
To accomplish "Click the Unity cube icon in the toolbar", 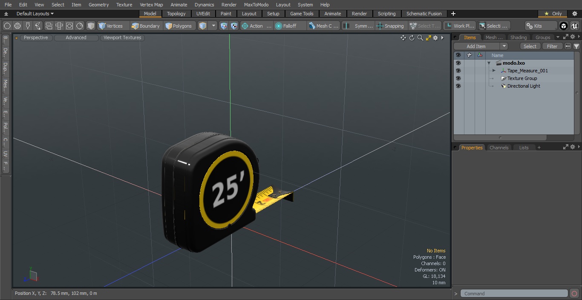I will pos(564,26).
